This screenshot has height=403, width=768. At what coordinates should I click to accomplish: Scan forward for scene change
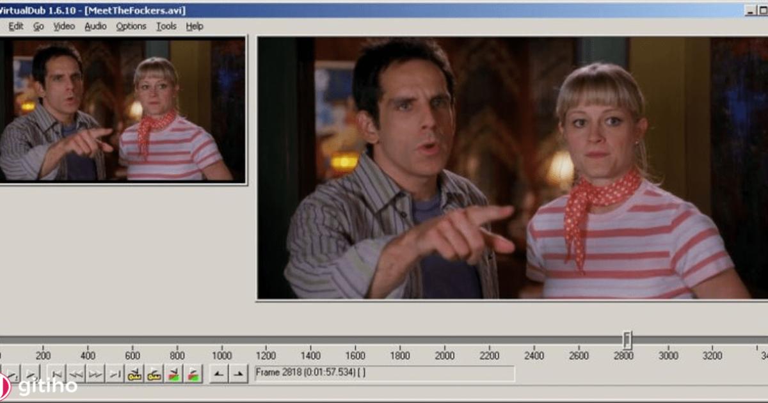pyautogui.click(x=193, y=374)
